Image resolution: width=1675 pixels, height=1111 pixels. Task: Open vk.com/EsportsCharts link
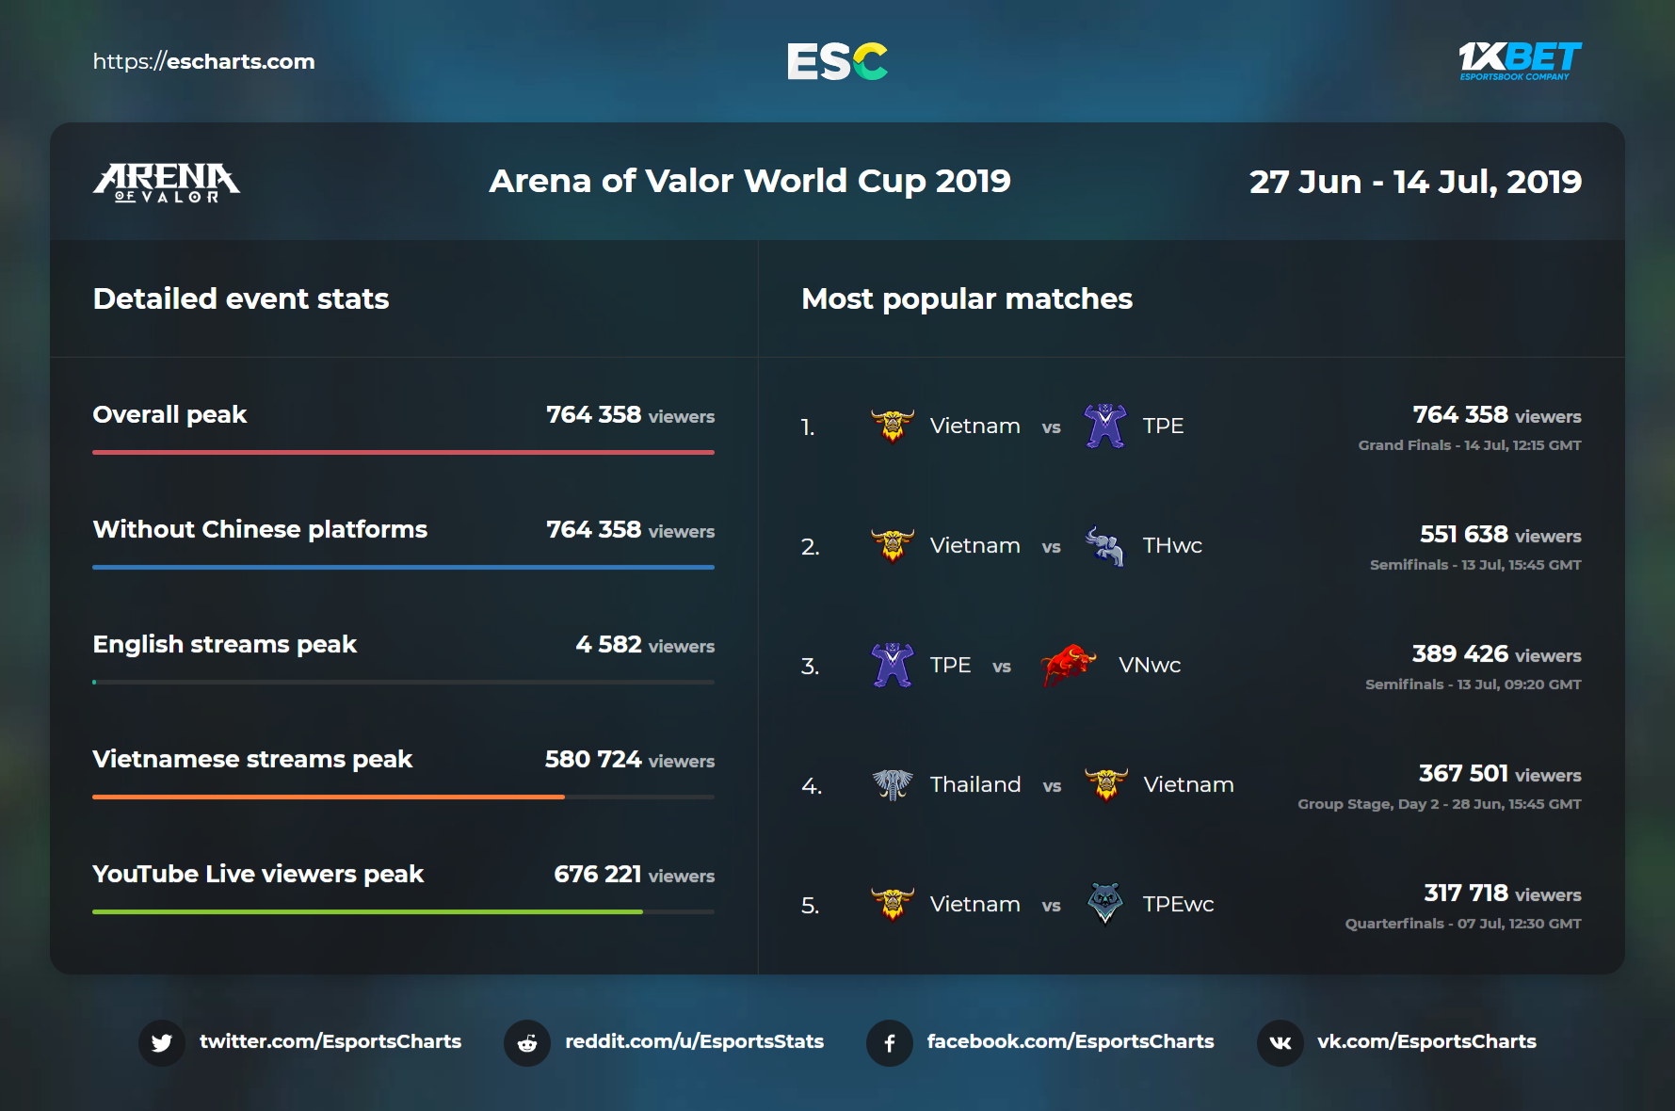point(1426,1041)
